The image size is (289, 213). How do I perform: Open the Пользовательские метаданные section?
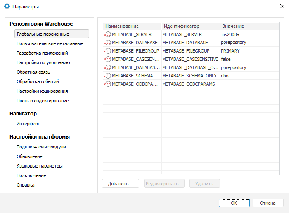point(50,43)
